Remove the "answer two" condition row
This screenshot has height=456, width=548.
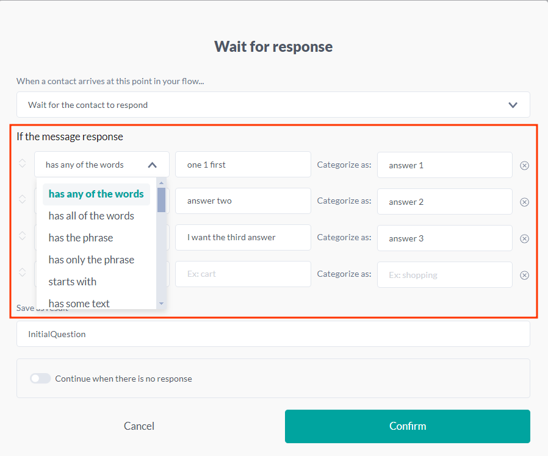click(x=525, y=202)
